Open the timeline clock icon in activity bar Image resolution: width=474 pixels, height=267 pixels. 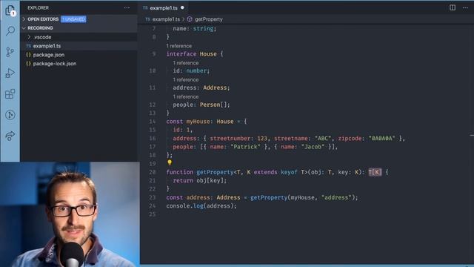point(10,115)
